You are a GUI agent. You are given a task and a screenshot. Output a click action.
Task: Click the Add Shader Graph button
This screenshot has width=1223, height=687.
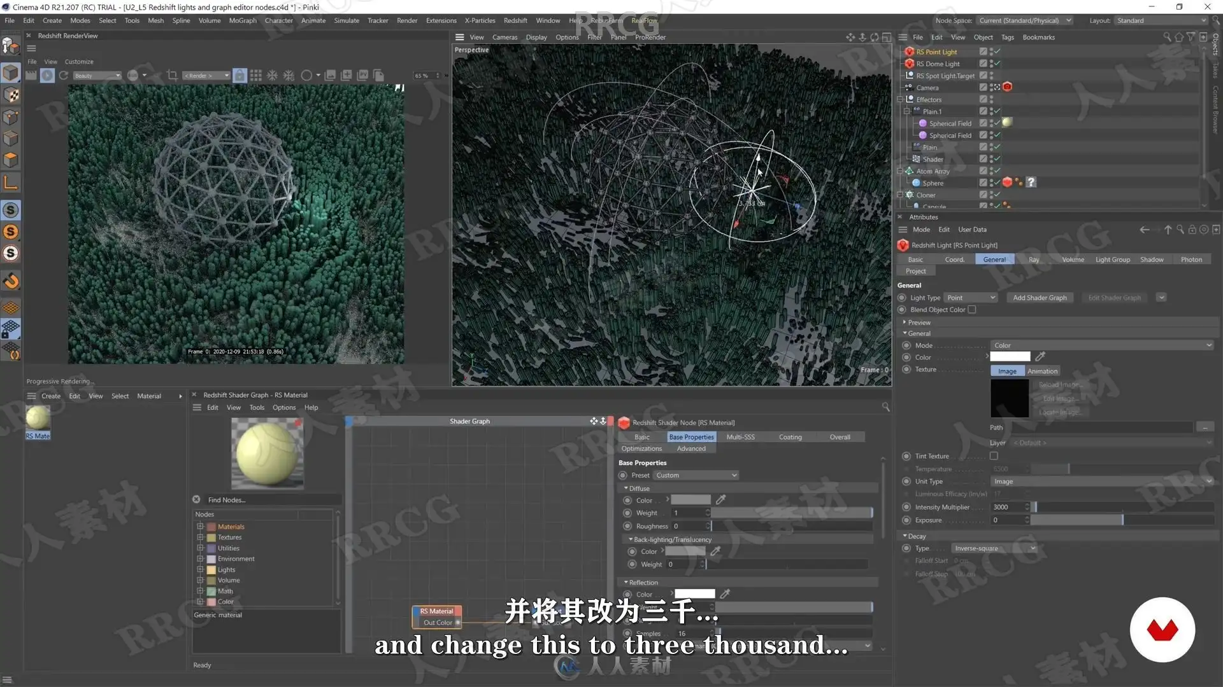pos(1040,298)
